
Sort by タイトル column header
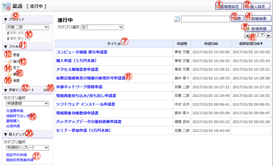pos(114,44)
